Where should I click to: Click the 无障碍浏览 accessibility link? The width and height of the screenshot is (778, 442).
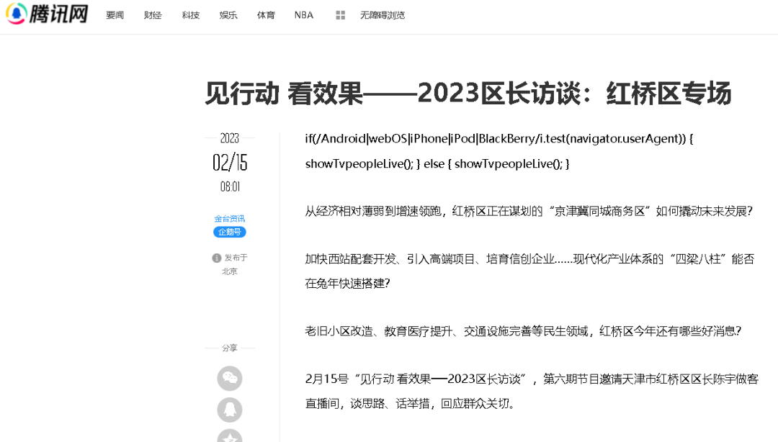(382, 14)
